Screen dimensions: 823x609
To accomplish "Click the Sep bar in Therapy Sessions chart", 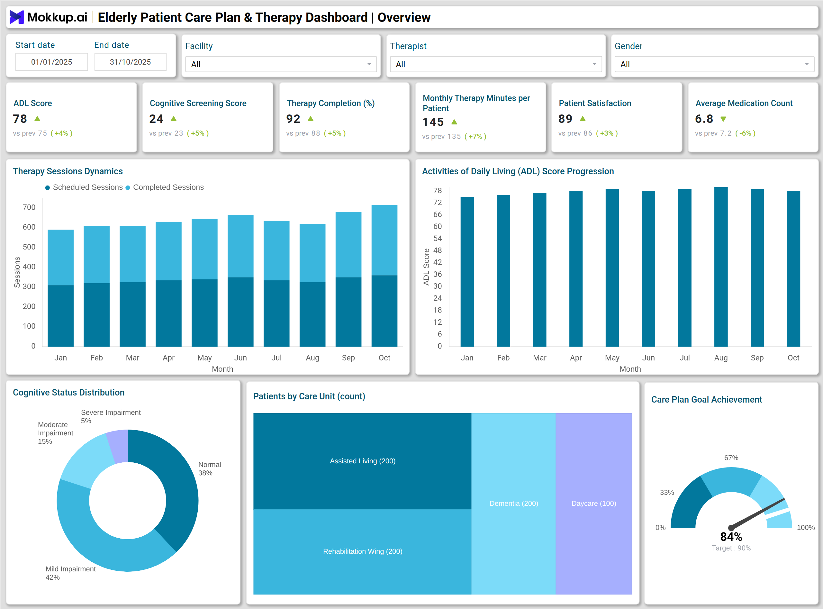I will tap(348, 279).
